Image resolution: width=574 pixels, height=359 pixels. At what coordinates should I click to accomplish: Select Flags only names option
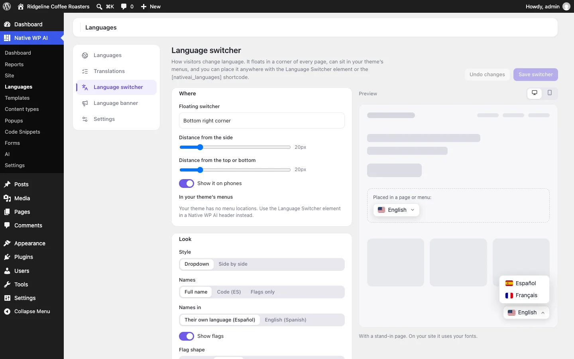[263, 292]
